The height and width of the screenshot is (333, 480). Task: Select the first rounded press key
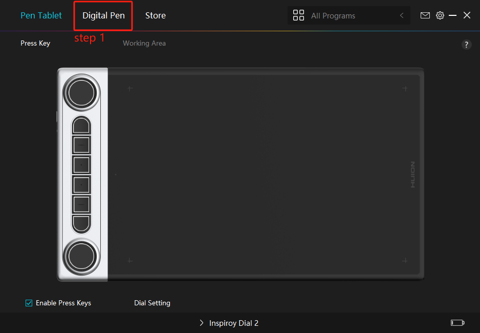pyautogui.click(x=81, y=126)
